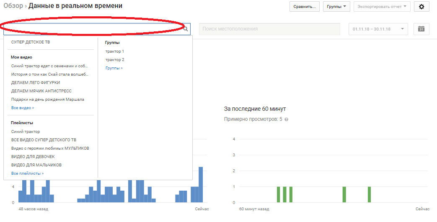The height and width of the screenshot is (222, 437).
Task: Select ДЕЛАЕМ МЯЧИК АНТИСТРЕСС video
Action: (x=41, y=91)
